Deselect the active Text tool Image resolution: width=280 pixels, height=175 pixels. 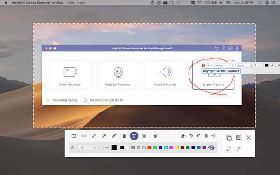tap(134, 136)
